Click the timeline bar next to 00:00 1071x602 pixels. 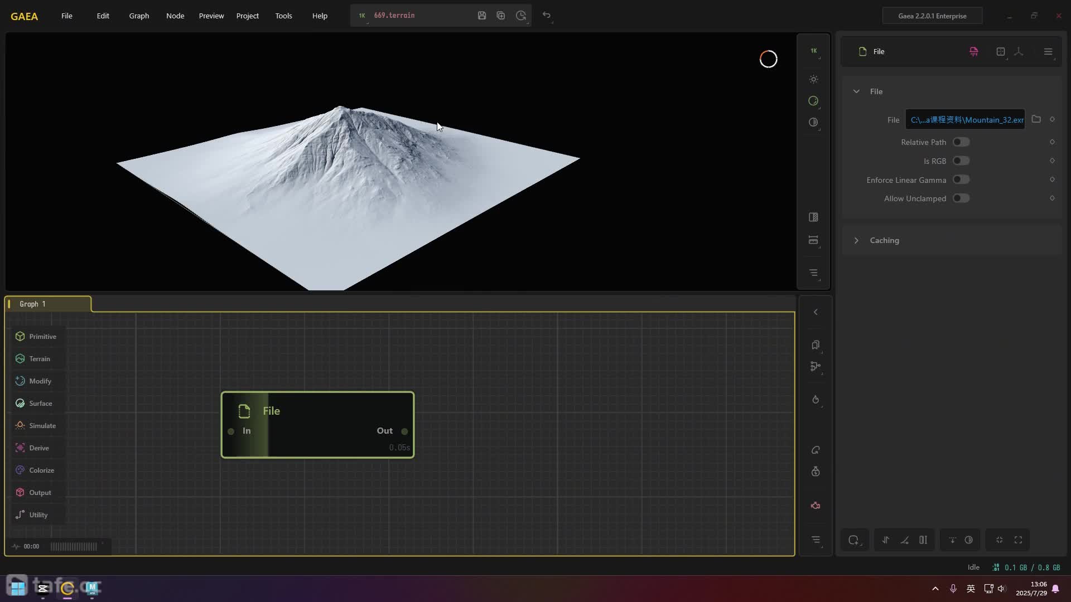click(x=74, y=546)
